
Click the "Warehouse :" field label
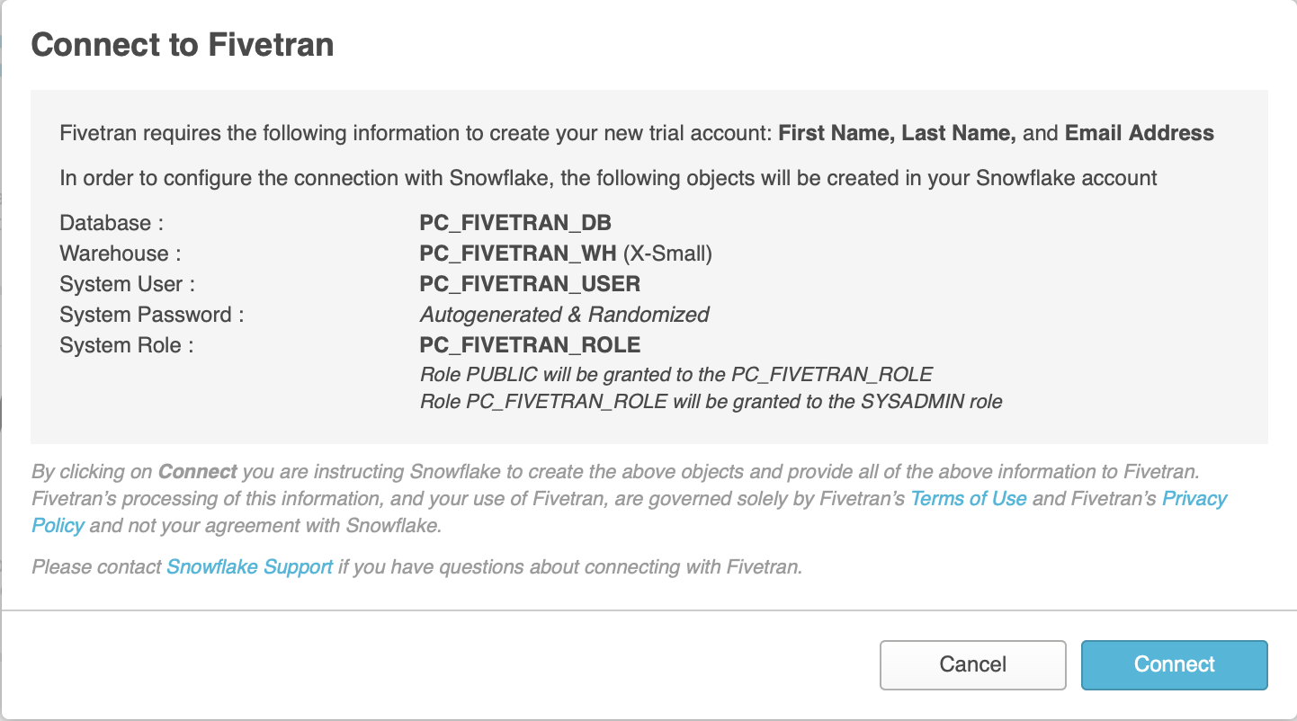pos(121,254)
